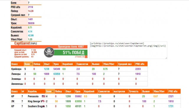The width and height of the screenshot is (189, 108).
Task: Select the Крейсера row label
Action: tap(16, 69)
